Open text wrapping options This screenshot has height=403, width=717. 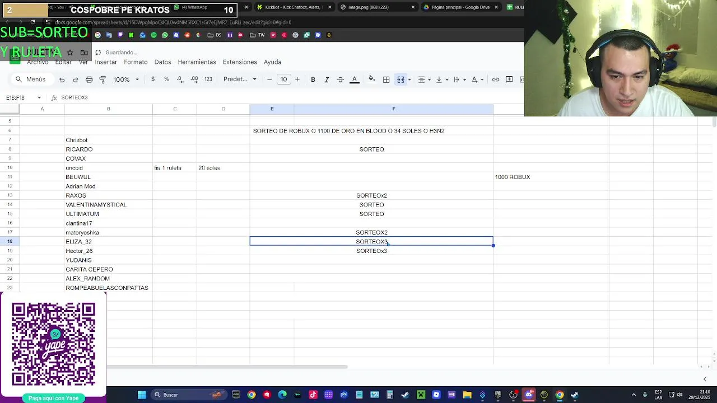(459, 79)
